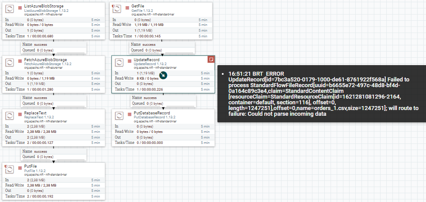The width and height of the screenshot is (426, 202).
Task: Select the connection arrow handle on UpdateRecord
Action: pos(163,75)
